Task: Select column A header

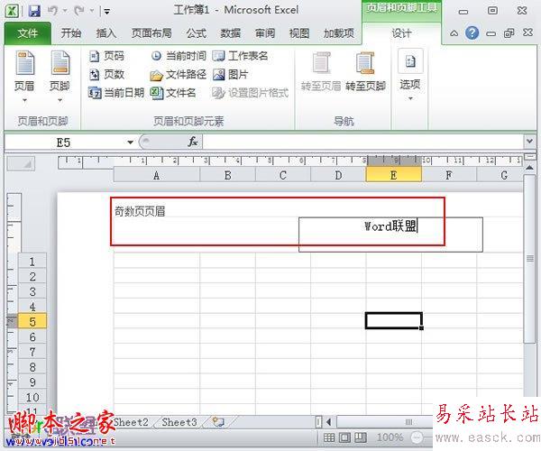Action: (x=157, y=175)
